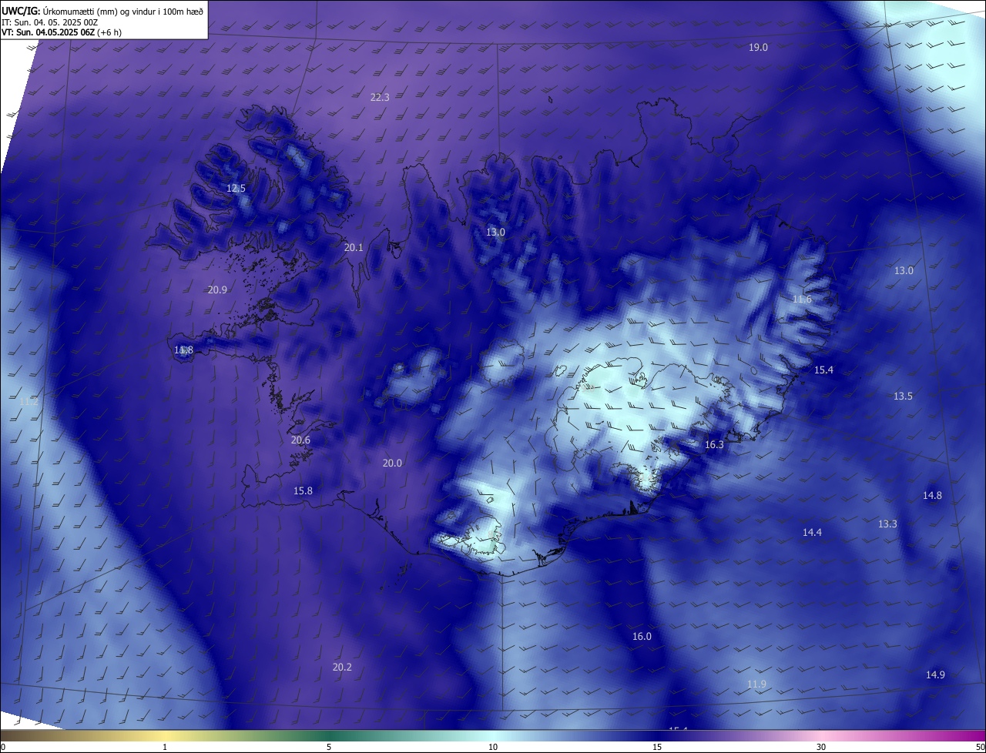
Task: Pick the 15.8 value label
Action: pyautogui.click(x=303, y=491)
